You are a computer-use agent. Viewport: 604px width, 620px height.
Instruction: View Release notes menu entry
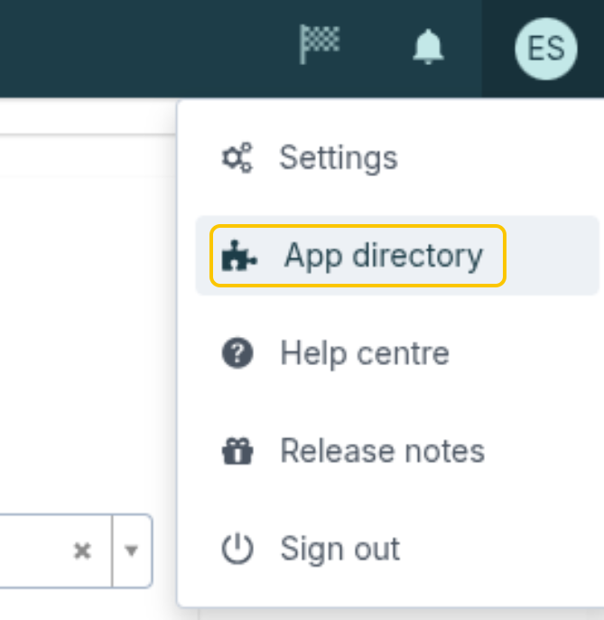click(x=353, y=451)
